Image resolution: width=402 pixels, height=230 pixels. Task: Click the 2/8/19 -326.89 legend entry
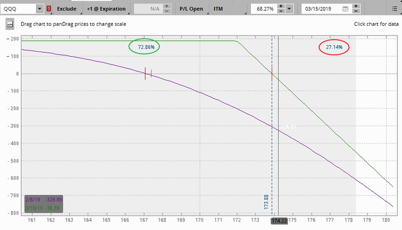point(44,200)
